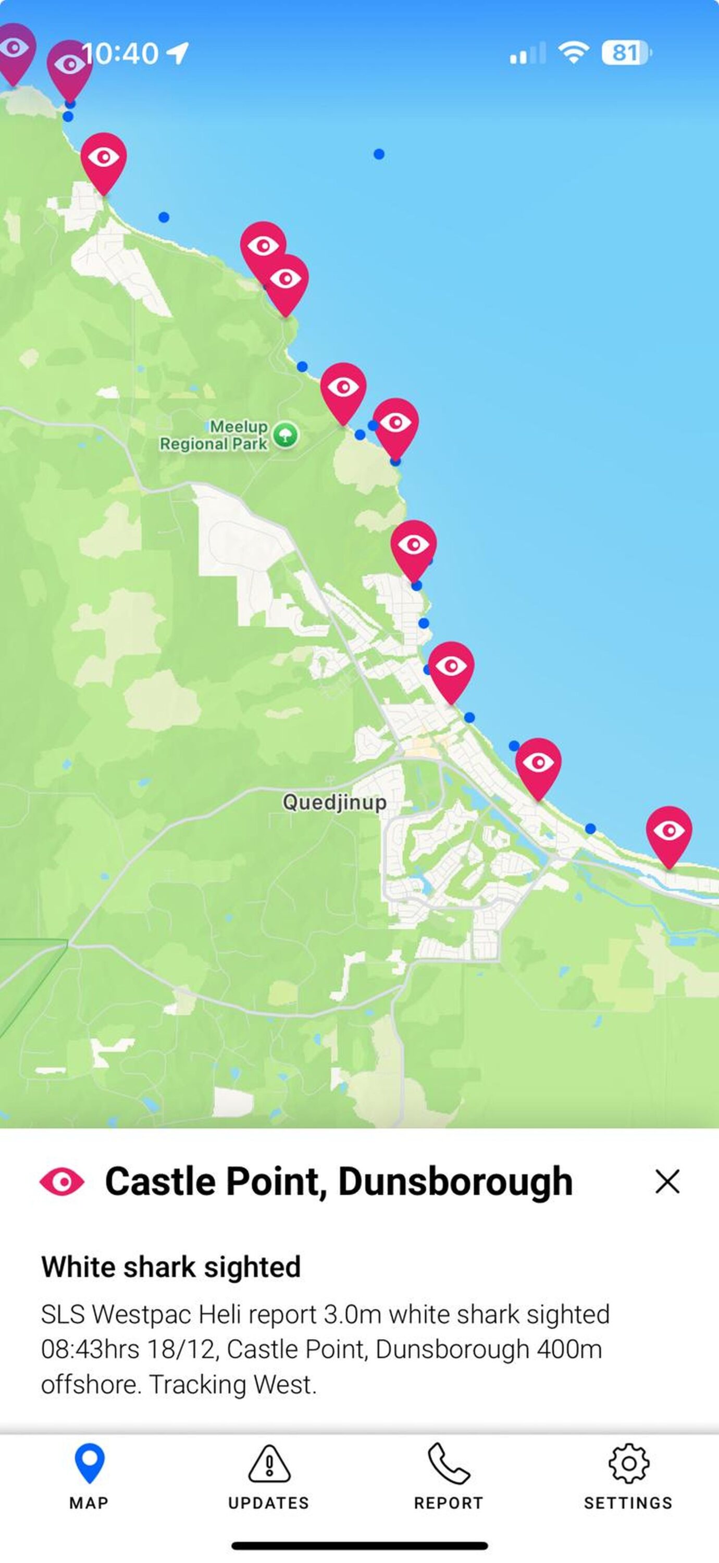Close the Castle Point sighting panel

click(667, 1182)
